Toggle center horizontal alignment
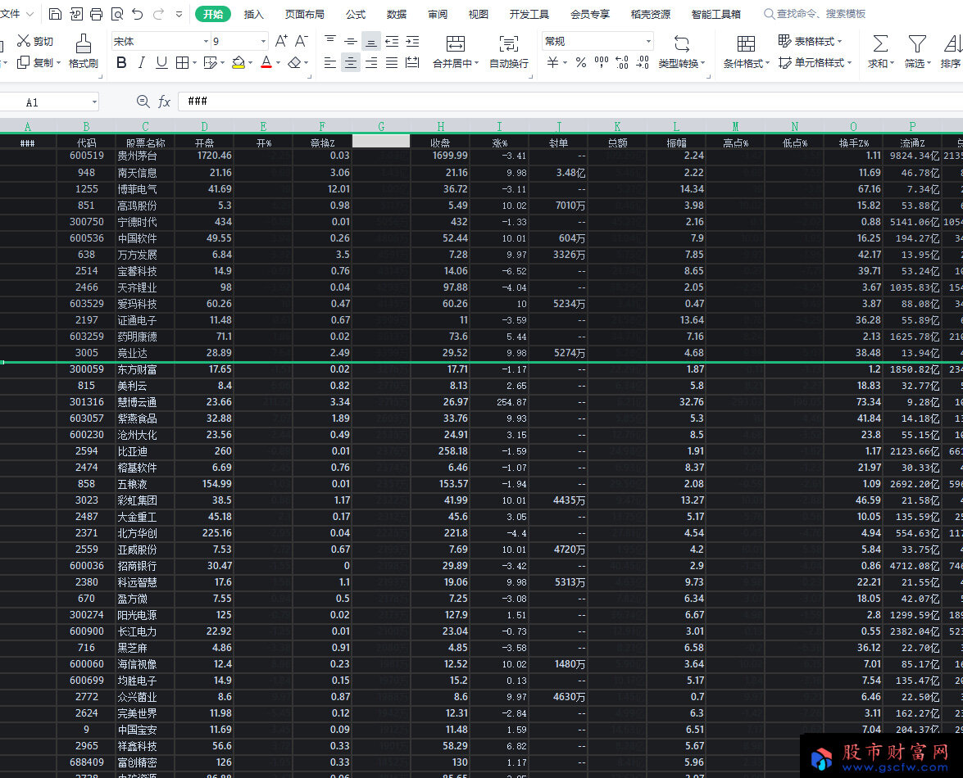 [351, 62]
